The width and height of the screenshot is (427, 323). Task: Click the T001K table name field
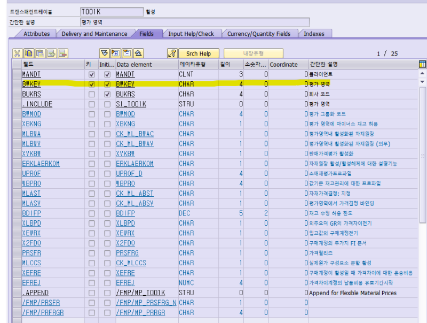[112, 11]
